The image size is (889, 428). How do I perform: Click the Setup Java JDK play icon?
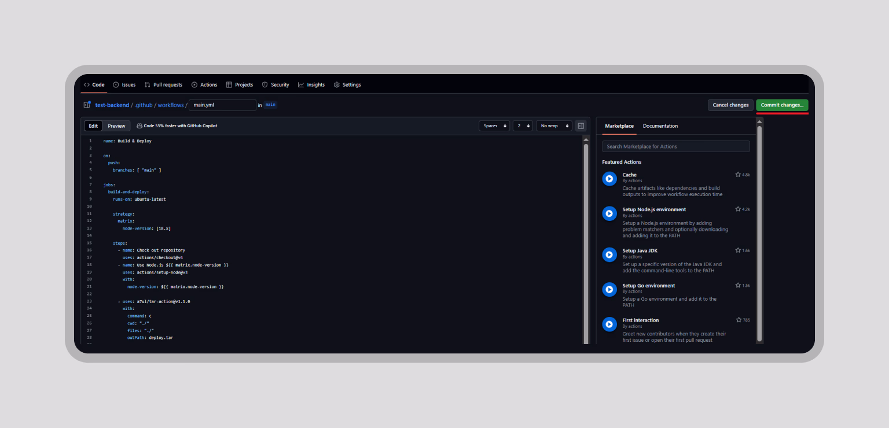(x=609, y=254)
